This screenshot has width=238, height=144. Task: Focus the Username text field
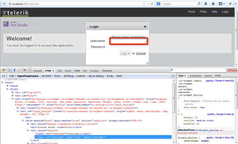[x=128, y=41]
